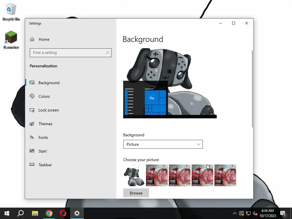Viewport: 292px width, 219px height.
Task: Open the notification center icon
Action: (283, 213)
